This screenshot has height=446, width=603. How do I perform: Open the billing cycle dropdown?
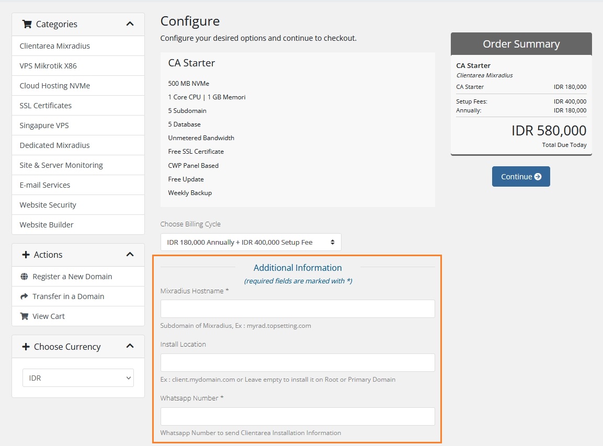[x=251, y=242]
